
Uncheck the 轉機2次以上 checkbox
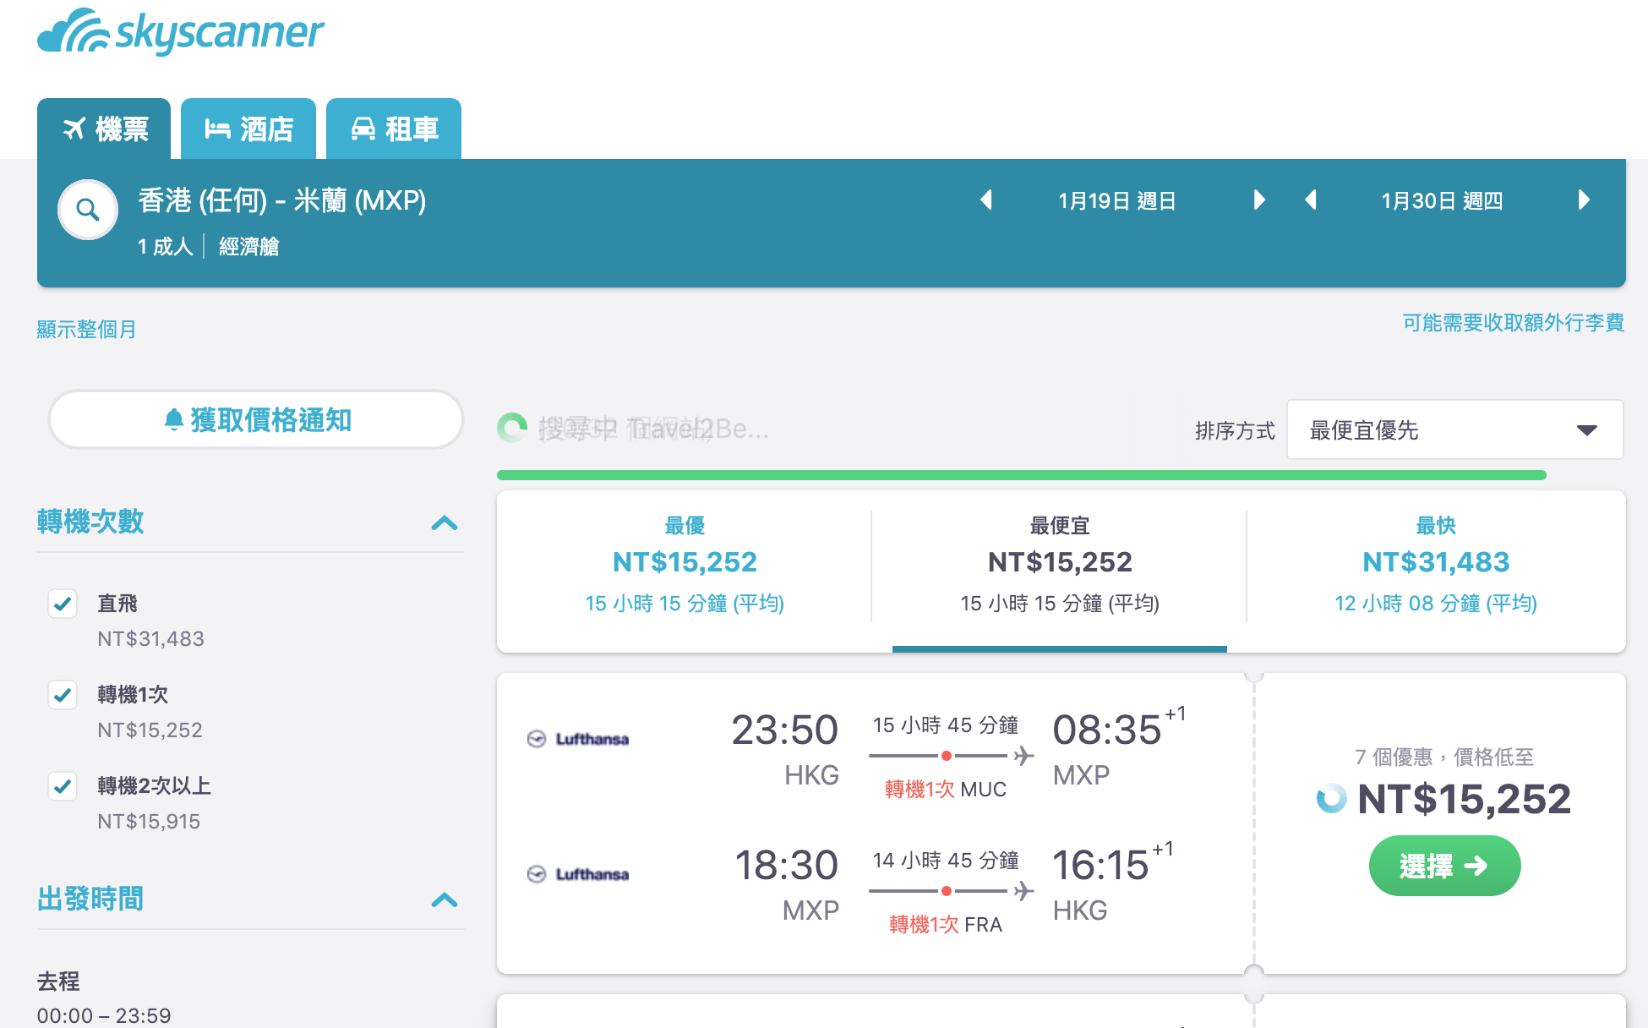click(63, 786)
